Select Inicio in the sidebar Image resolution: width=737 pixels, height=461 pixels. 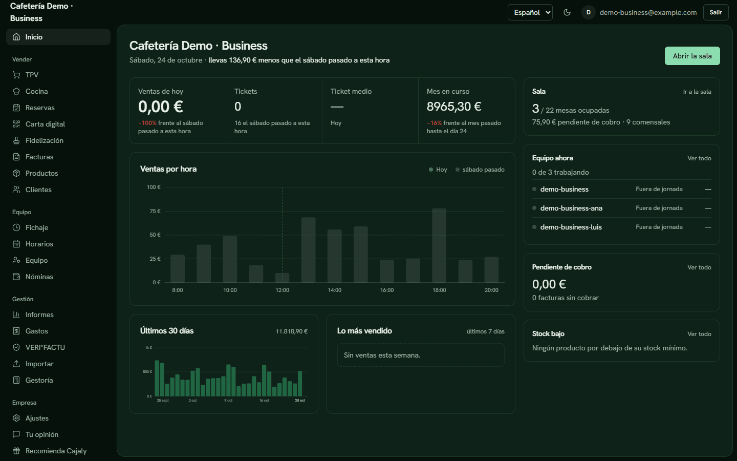point(58,37)
